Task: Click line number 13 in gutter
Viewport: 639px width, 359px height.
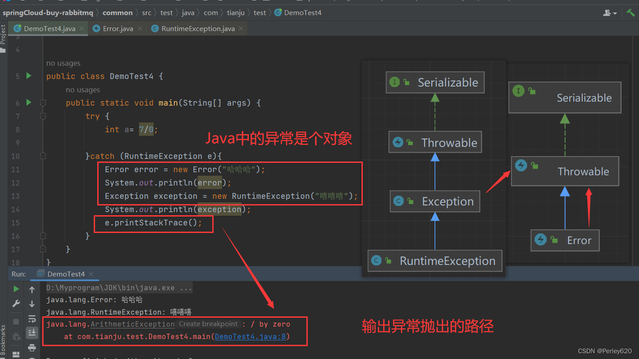Action: click(15, 196)
